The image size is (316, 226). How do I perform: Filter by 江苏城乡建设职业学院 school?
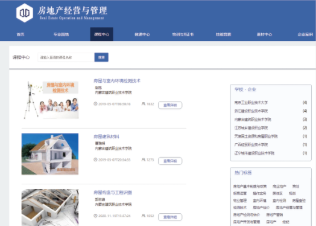pyautogui.click(x=251, y=128)
